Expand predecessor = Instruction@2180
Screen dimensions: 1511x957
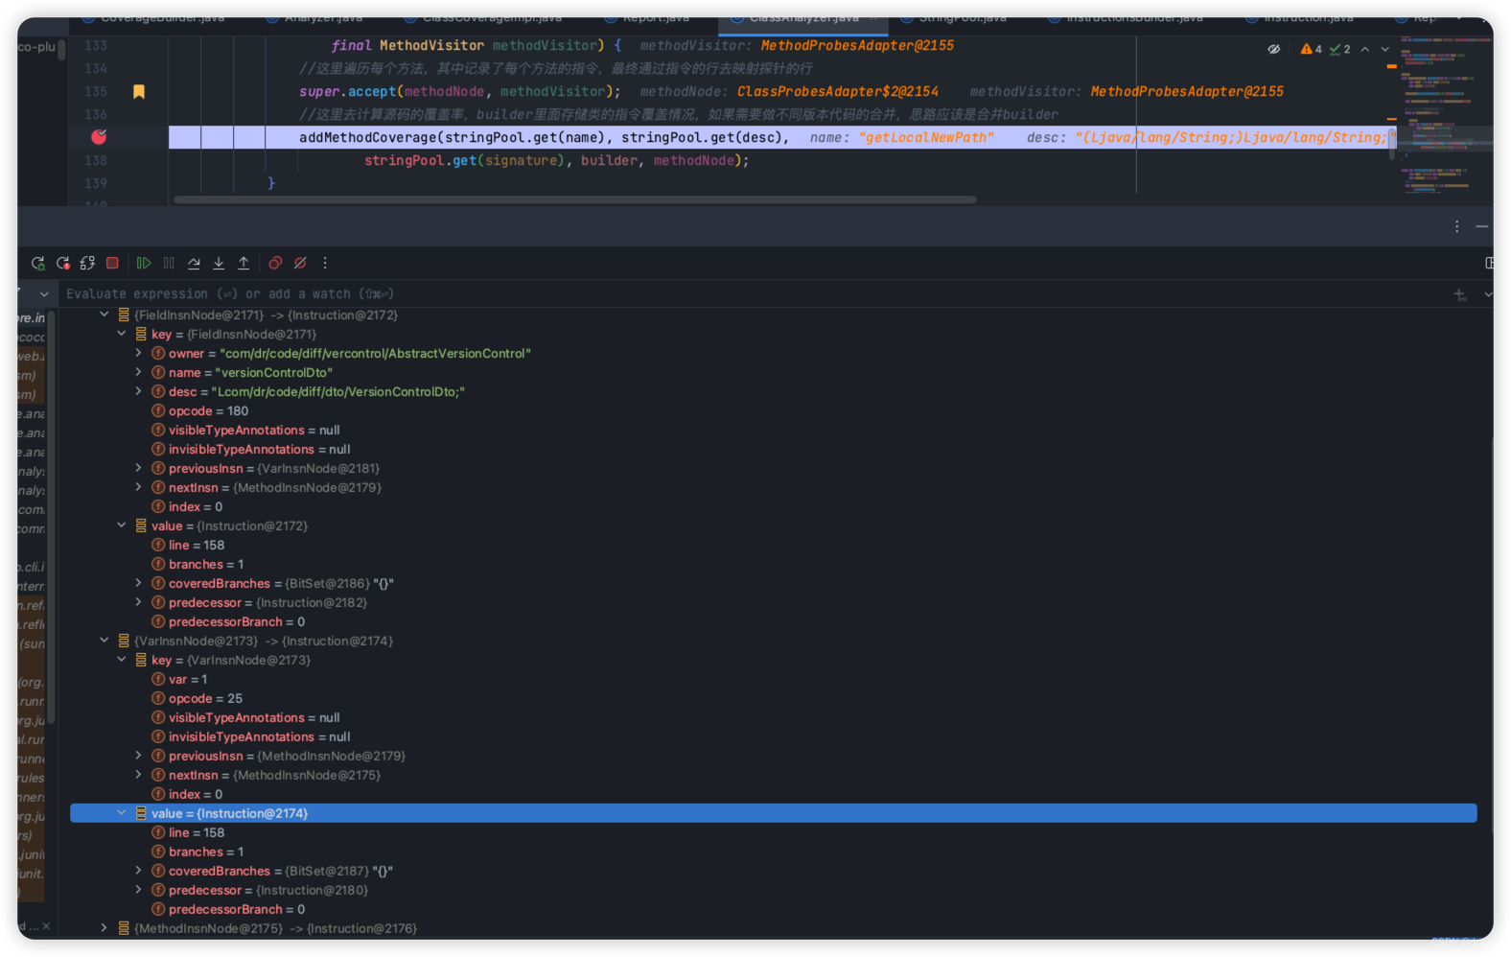[x=139, y=890]
